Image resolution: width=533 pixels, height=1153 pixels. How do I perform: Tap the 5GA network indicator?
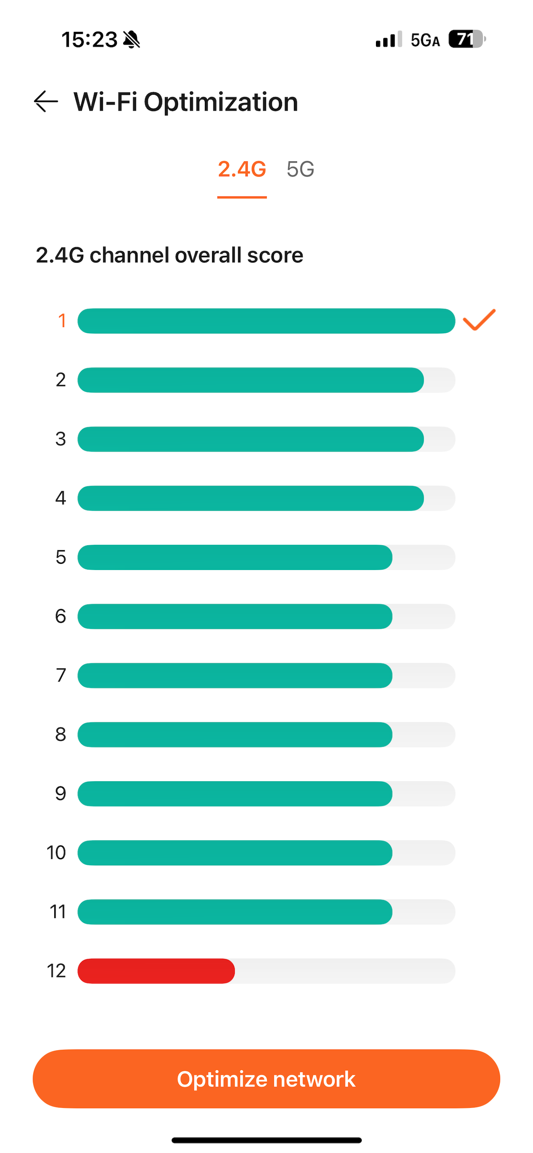tap(425, 40)
